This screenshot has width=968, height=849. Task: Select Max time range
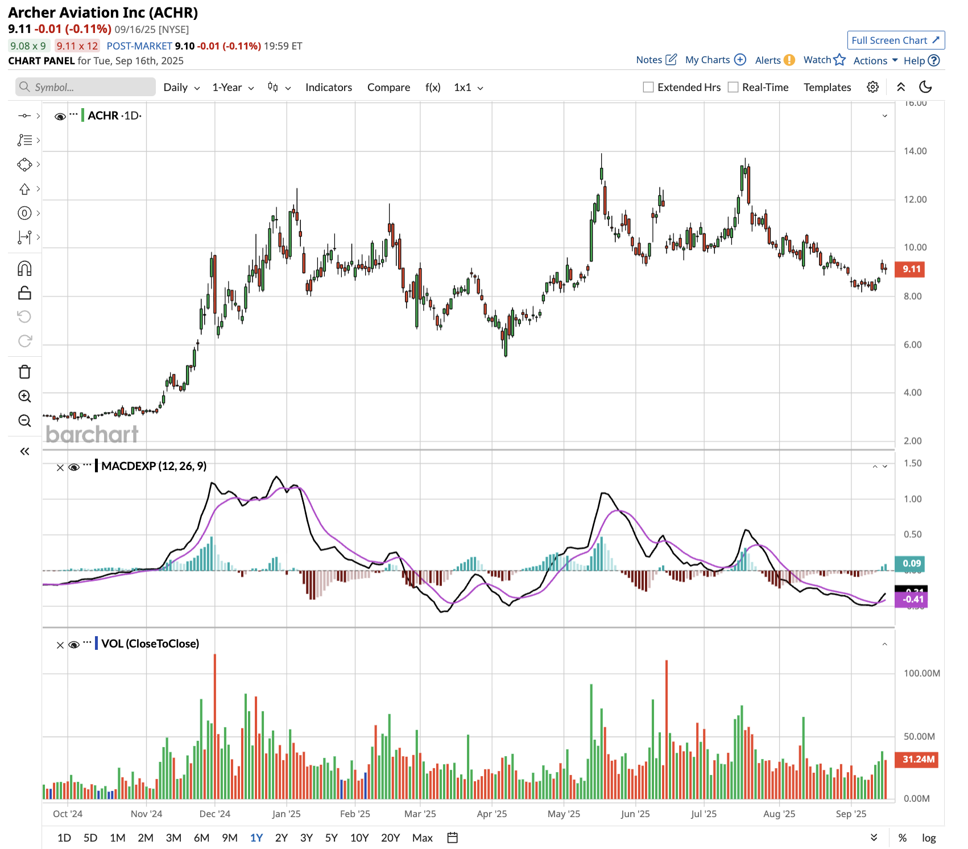422,838
